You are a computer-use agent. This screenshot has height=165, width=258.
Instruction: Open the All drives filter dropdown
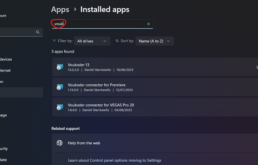pos(92,41)
